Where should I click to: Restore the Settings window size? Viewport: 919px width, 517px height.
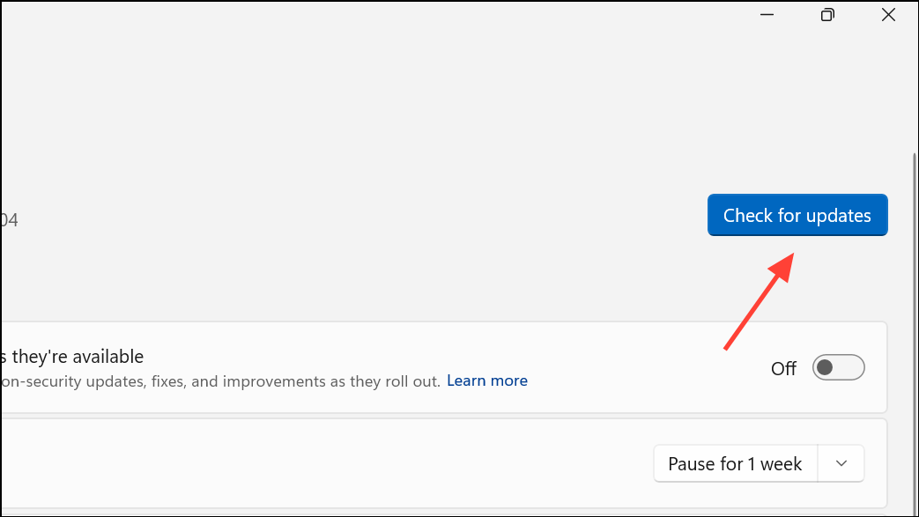tap(826, 14)
